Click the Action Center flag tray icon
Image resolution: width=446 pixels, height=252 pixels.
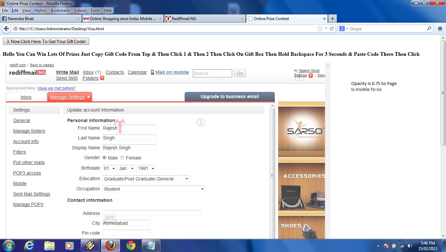click(x=386, y=246)
